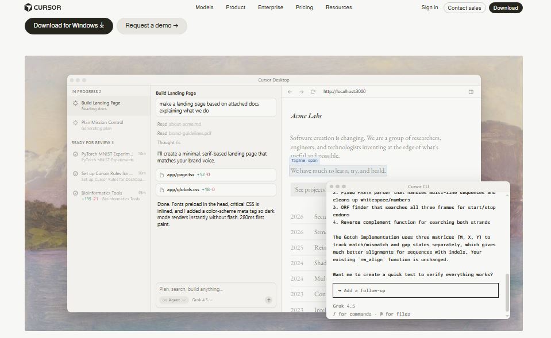
Task: Click the See projects button
Action: point(309,190)
